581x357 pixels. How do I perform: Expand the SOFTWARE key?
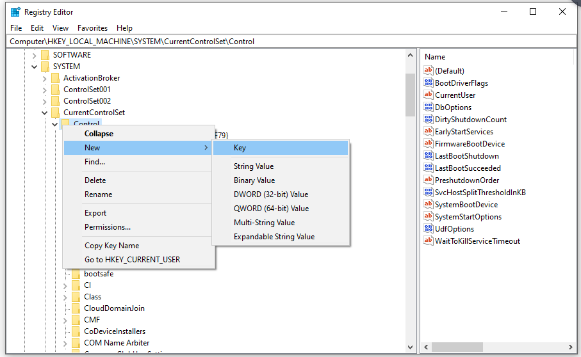click(35, 56)
